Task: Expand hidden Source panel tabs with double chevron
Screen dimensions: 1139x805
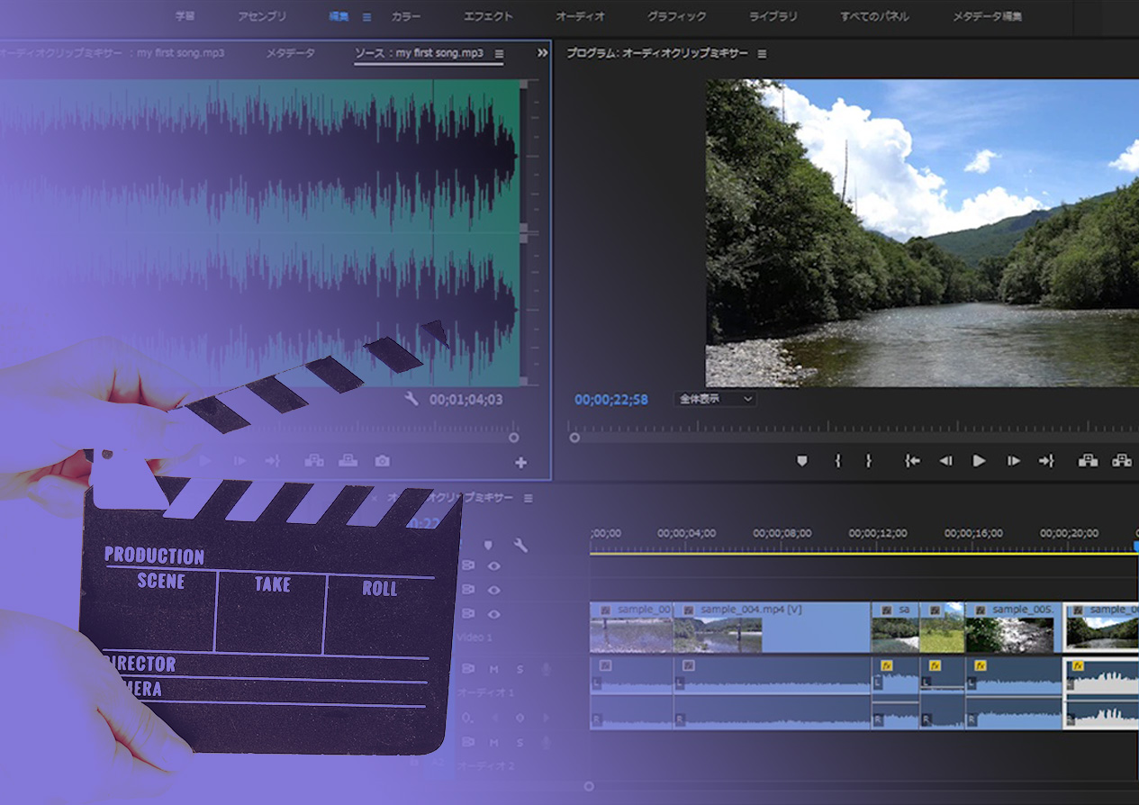Action: [x=542, y=53]
